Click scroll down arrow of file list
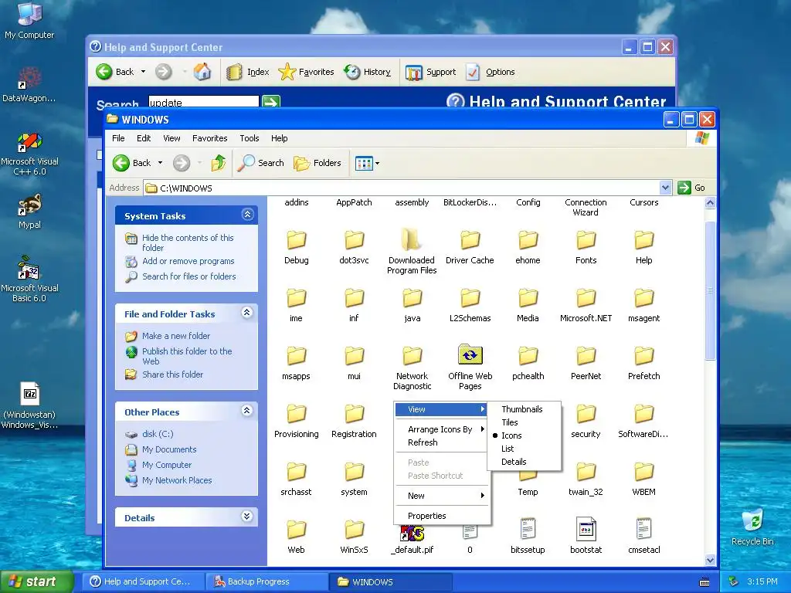Image resolution: width=791 pixels, height=593 pixels. click(x=710, y=560)
